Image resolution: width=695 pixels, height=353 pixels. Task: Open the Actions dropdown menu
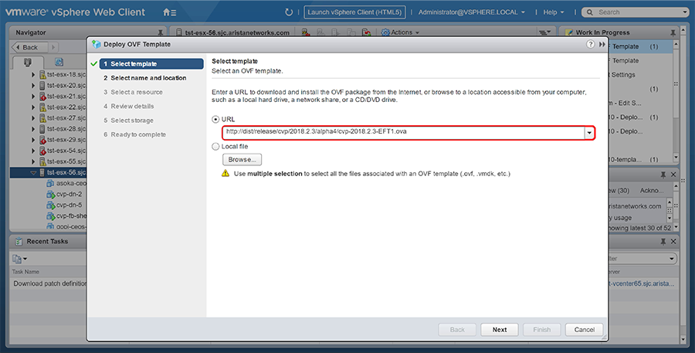coord(405,32)
